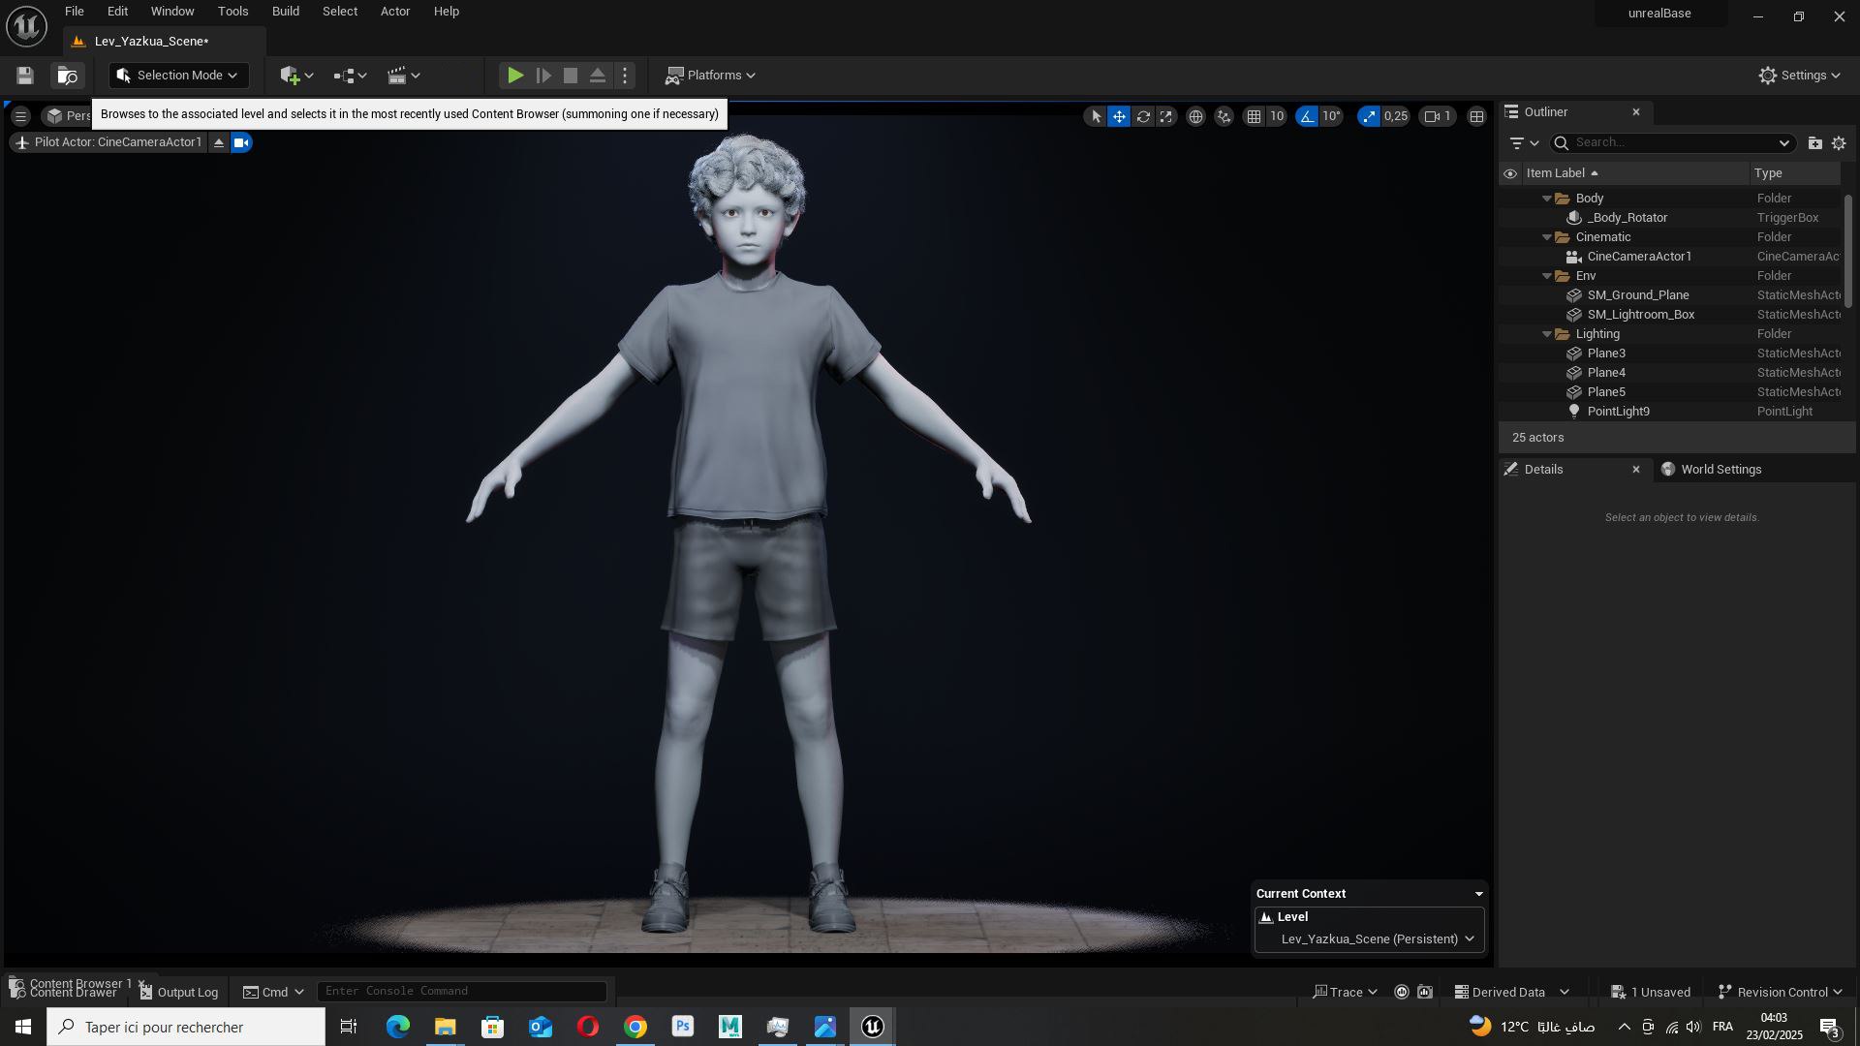Eject from piloted CineCameraActor1
This screenshot has height=1046, width=1860.
[x=219, y=143]
